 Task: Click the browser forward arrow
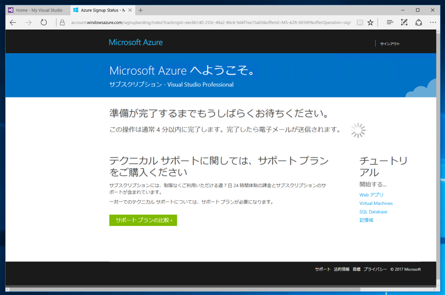tap(28, 22)
